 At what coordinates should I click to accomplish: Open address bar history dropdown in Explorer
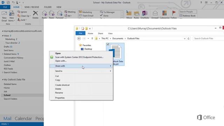coord(184,38)
